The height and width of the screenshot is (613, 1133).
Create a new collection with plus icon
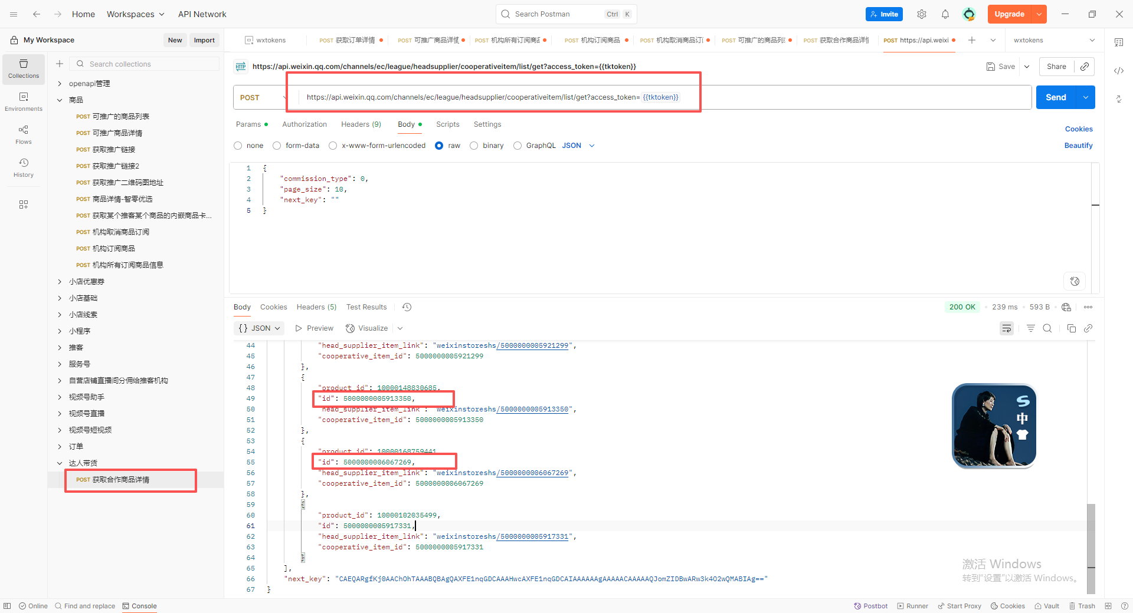(60, 64)
